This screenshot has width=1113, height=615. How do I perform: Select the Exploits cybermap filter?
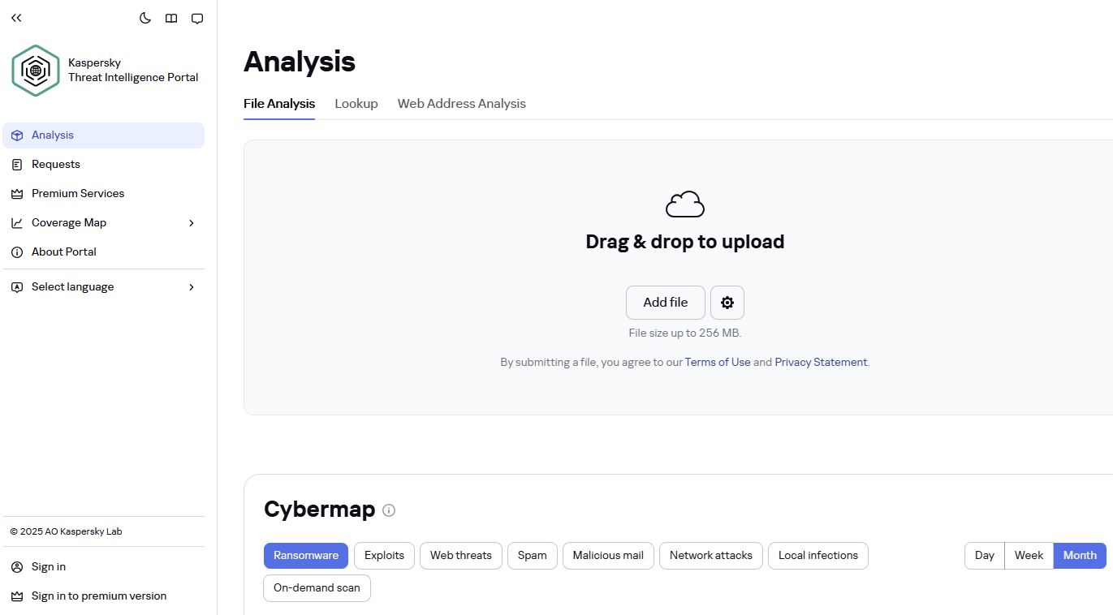tap(384, 556)
